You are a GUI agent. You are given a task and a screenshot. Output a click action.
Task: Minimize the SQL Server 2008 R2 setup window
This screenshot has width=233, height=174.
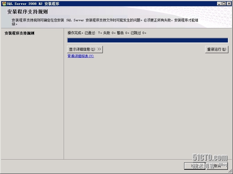click(x=219, y=4)
